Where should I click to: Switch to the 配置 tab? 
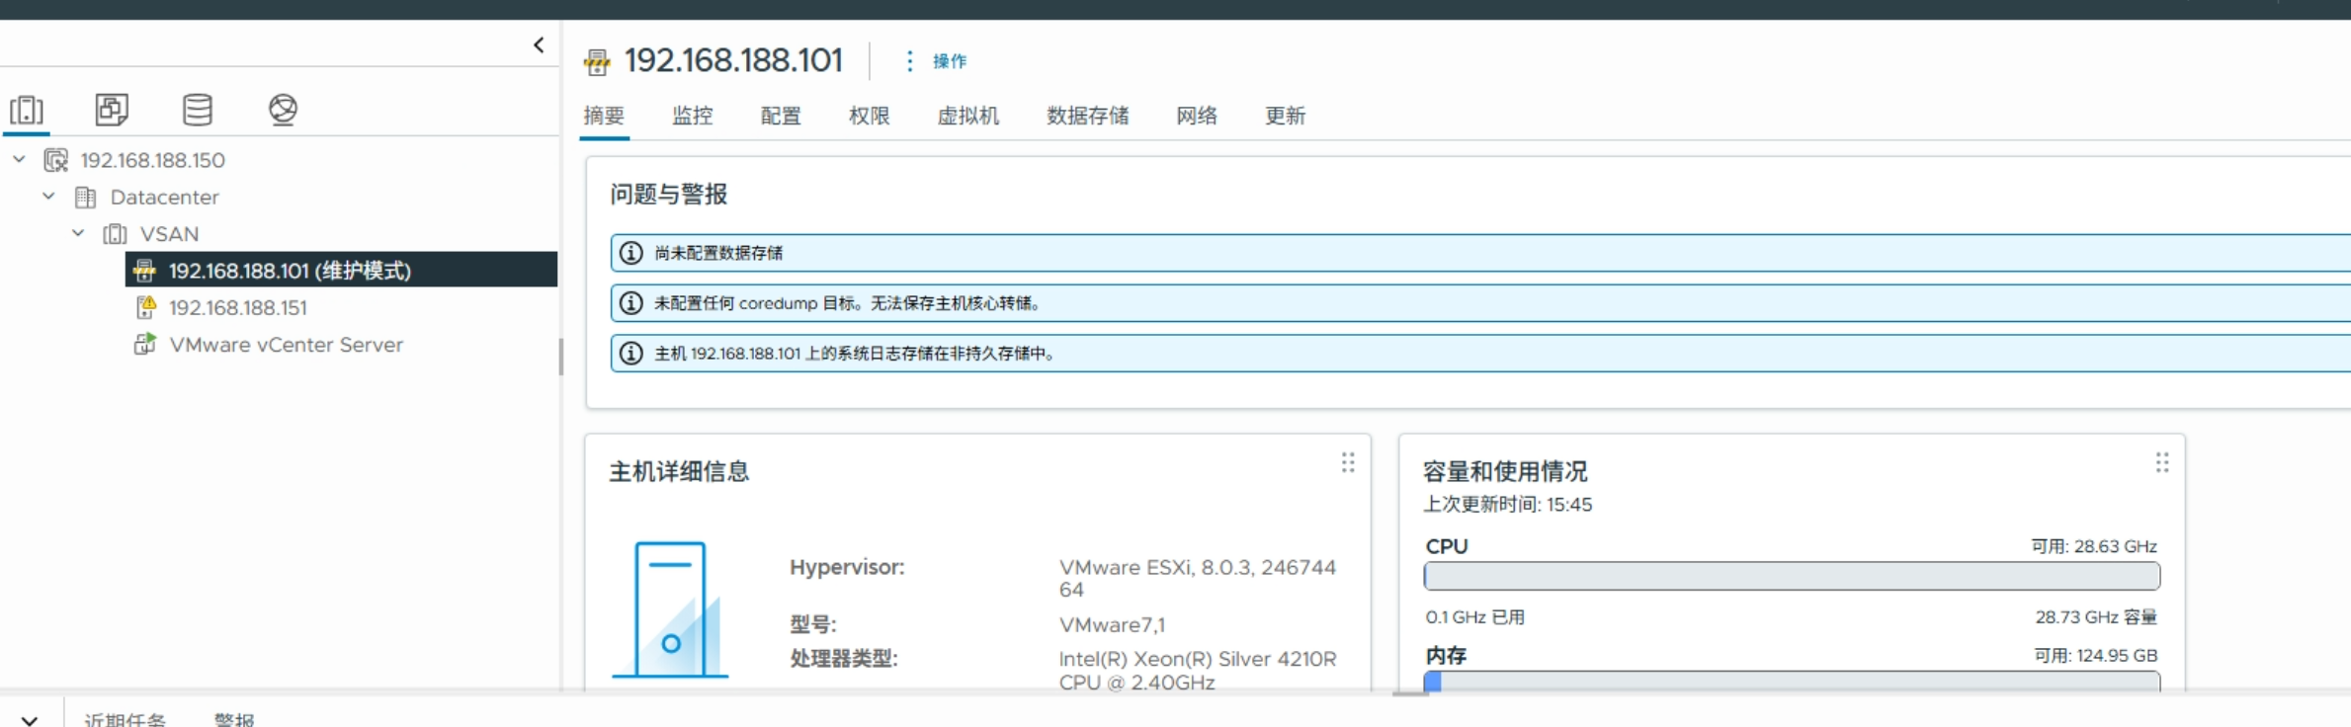pos(781,117)
